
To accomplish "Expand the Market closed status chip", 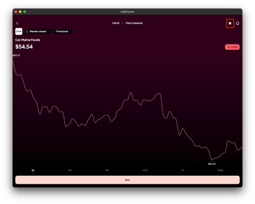I will [x=38, y=31].
